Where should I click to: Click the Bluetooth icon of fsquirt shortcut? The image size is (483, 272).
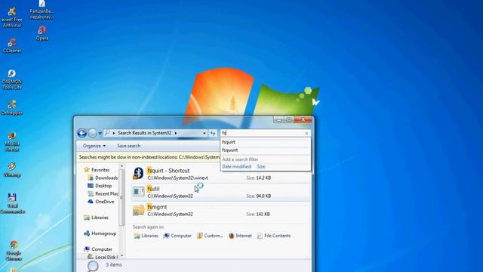(138, 174)
